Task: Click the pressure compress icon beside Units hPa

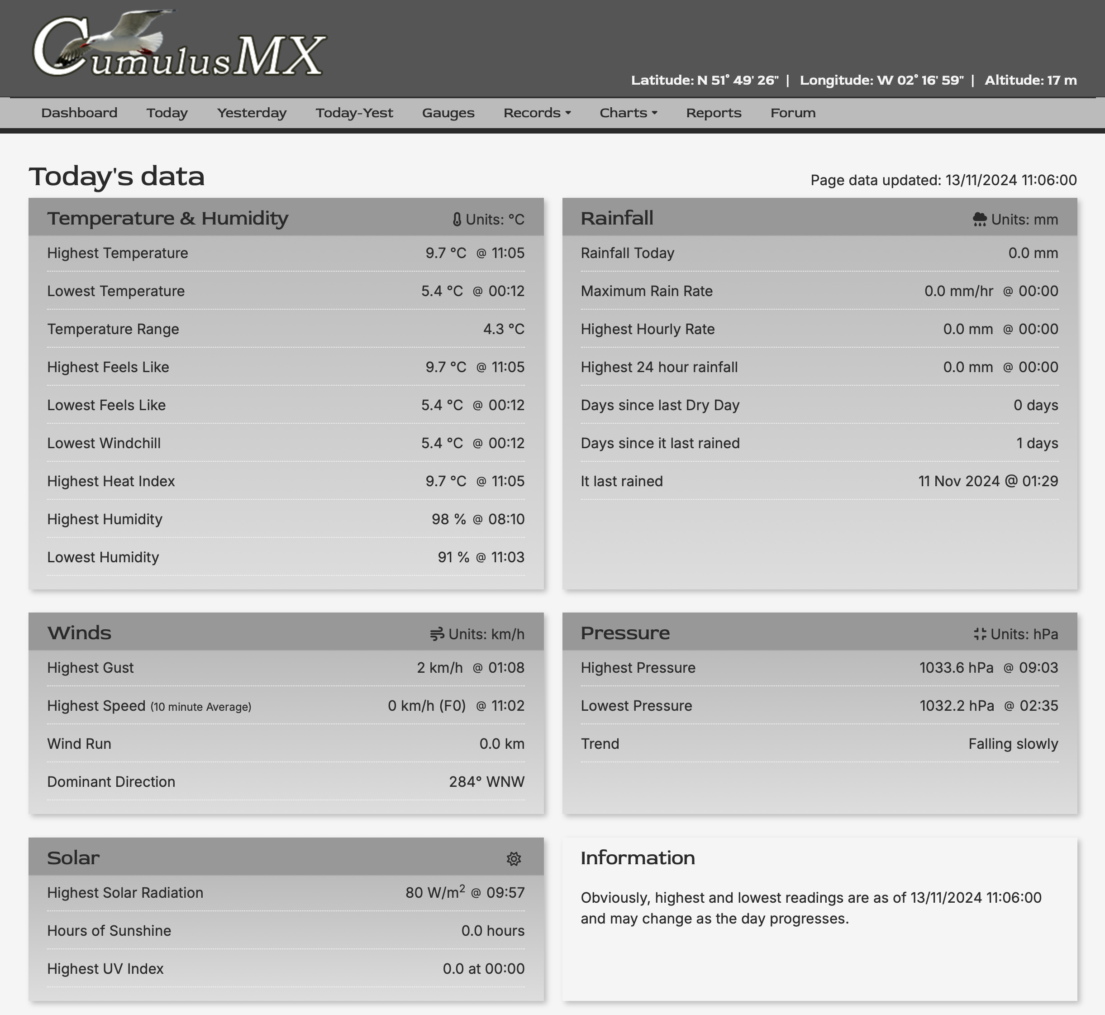Action: [980, 634]
